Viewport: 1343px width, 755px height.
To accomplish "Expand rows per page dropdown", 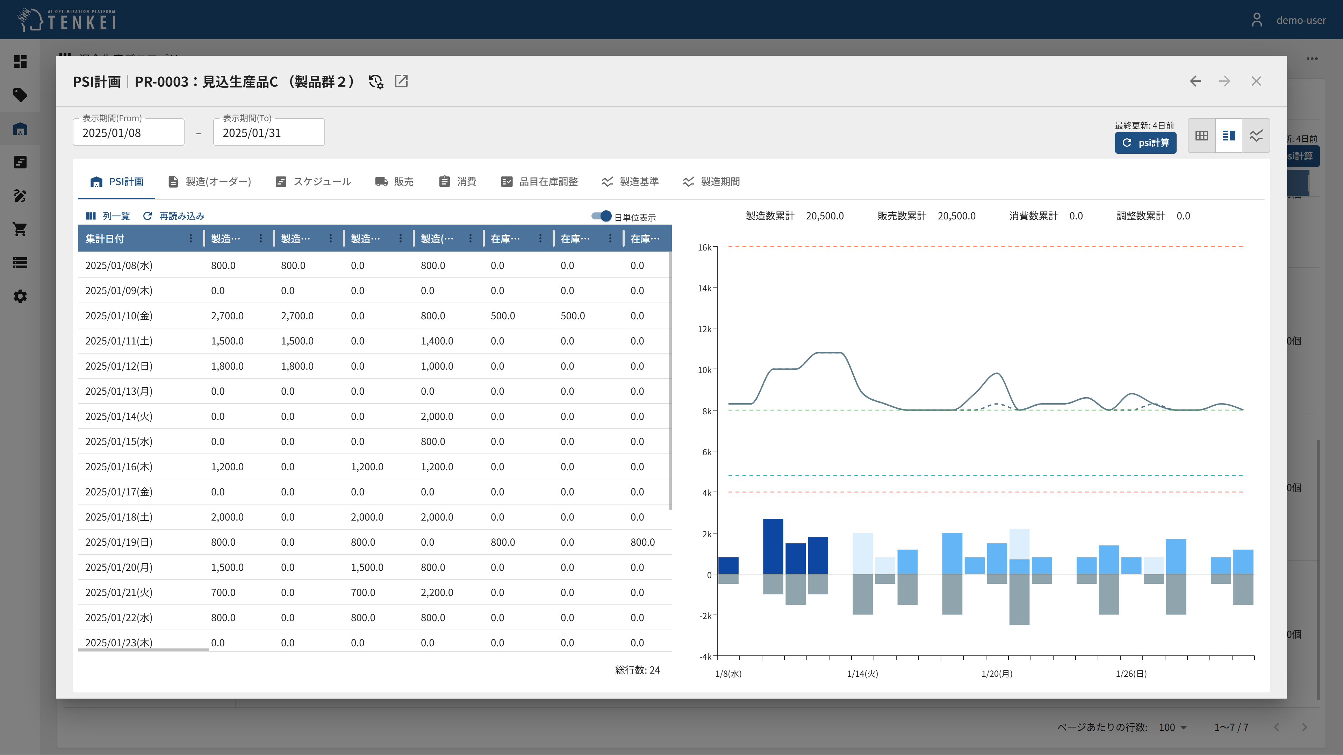I will pos(1172,727).
